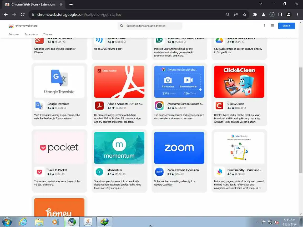Click the momentum banner image
This screenshot has width=303, height=227.
[x=119, y=148]
